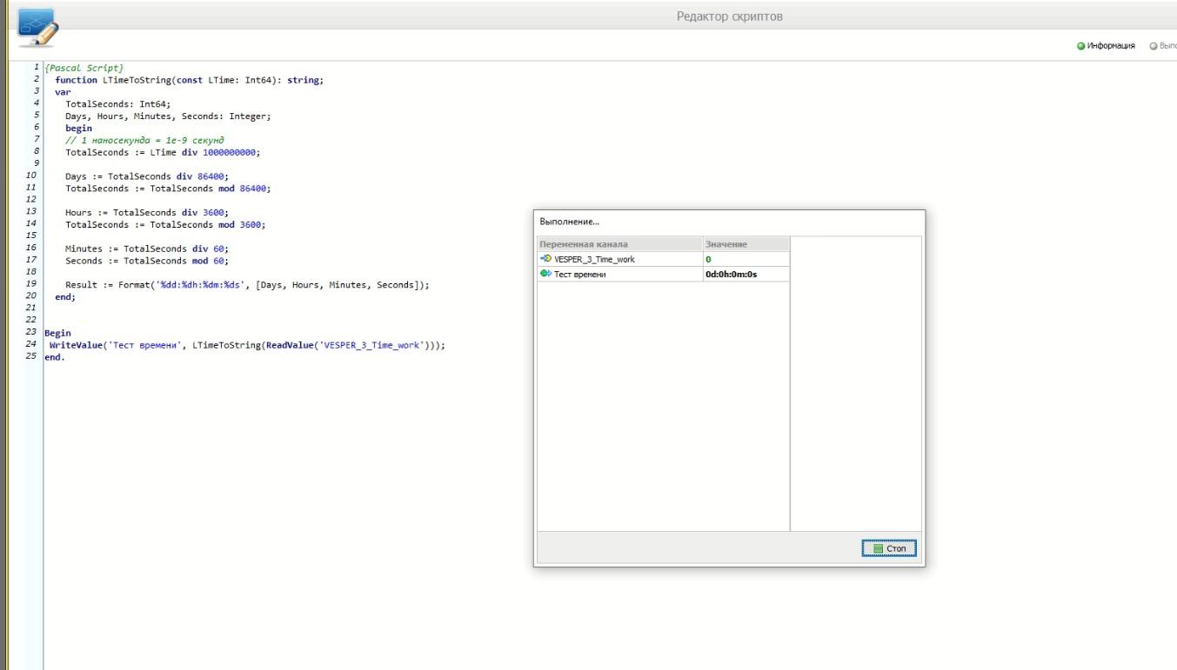Place cursor on the function LTimeToString declaration line
Viewport: 1177px width, 670px height.
189,79
